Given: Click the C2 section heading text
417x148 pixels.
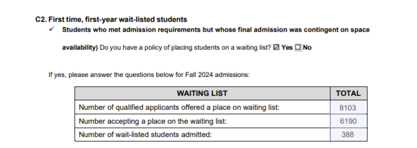Looking at the screenshot, I should (x=111, y=20).
